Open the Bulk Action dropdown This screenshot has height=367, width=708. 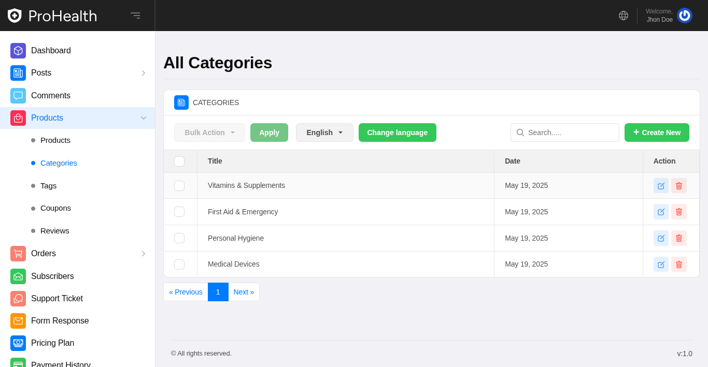(x=209, y=133)
